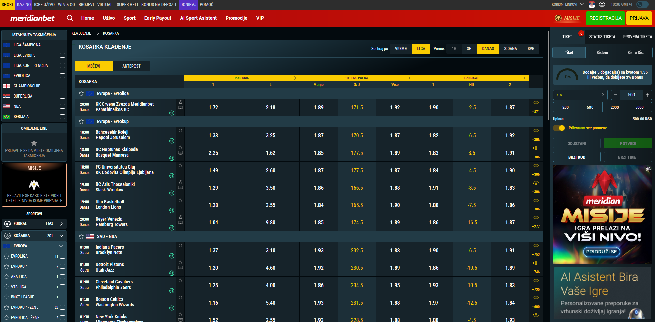Expand the Fudbal sports category
Screen dimensions: 655x322
pyautogui.click(x=61, y=224)
